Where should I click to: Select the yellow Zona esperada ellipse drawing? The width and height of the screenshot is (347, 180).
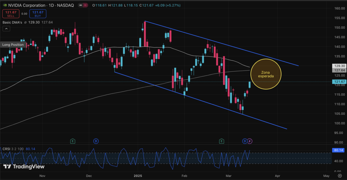[x=266, y=74]
